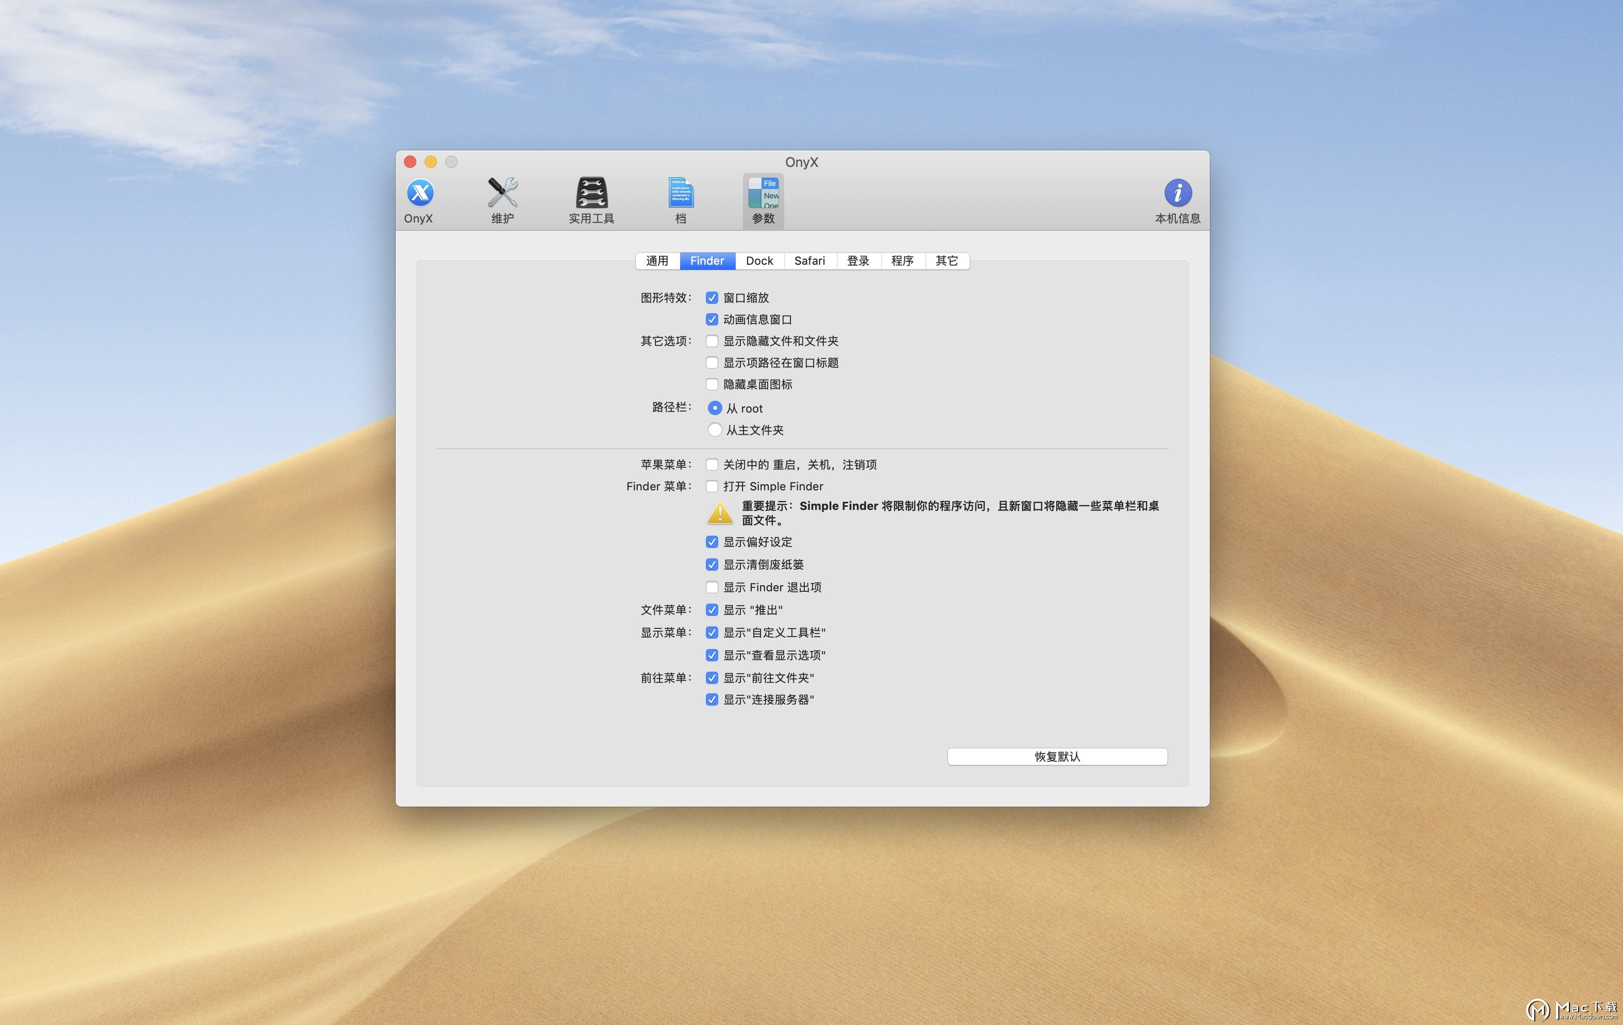1623x1025 pixels.
Task: Click the yellow minimize window button
Action: (x=431, y=162)
